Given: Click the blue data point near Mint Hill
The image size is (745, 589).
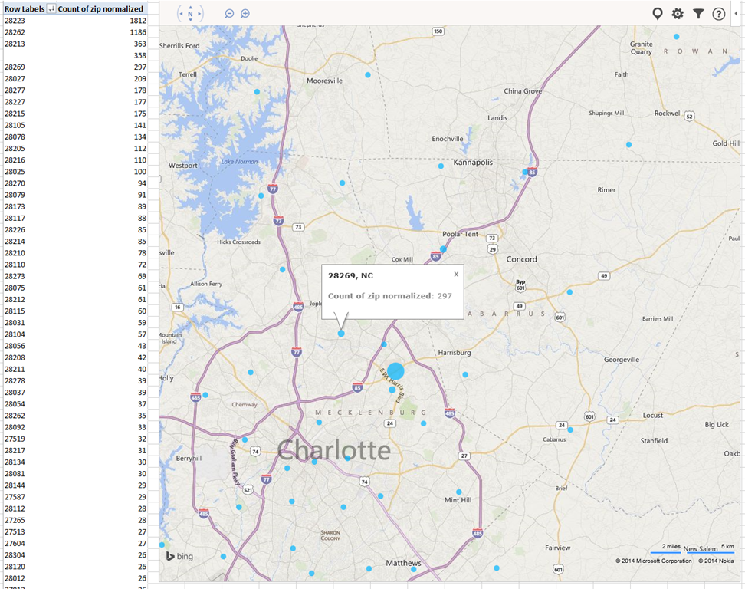Looking at the screenshot, I should click(x=459, y=492).
